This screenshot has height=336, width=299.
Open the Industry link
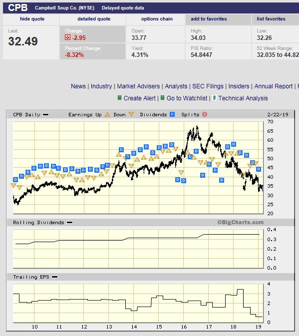(101, 86)
